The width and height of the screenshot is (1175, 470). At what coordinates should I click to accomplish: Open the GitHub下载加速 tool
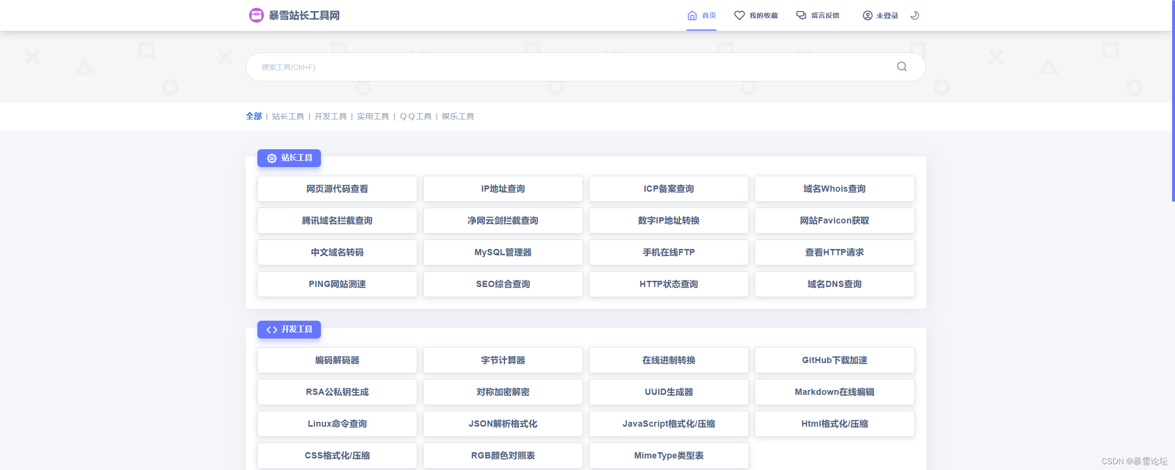(835, 360)
